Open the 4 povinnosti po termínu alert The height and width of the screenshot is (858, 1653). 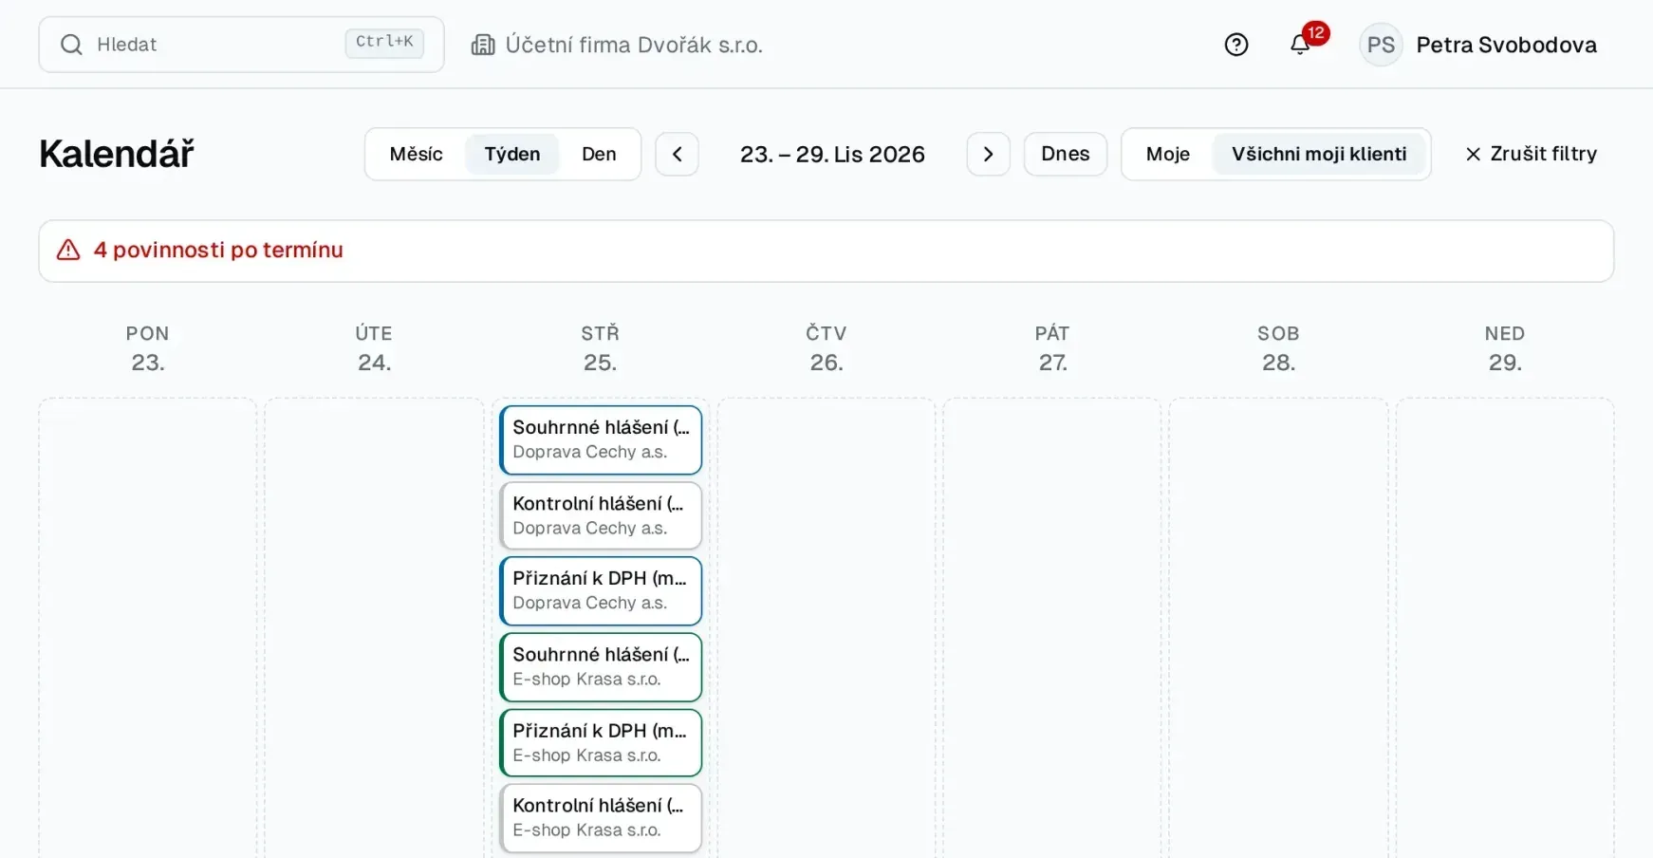click(826, 251)
